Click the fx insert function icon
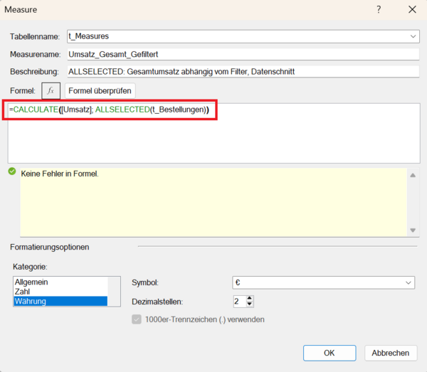427x372 pixels. [x=51, y=91]
